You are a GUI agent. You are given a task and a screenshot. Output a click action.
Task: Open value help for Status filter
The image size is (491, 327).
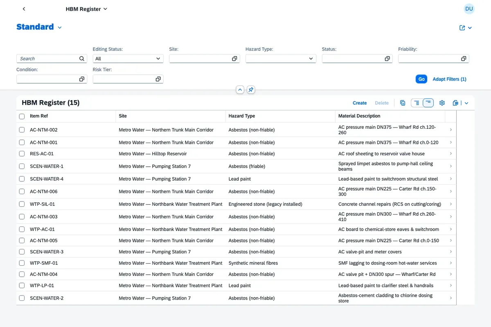click(x=387, y=58)
